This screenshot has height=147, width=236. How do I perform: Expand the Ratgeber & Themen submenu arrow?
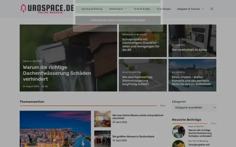tap(203, 9)
